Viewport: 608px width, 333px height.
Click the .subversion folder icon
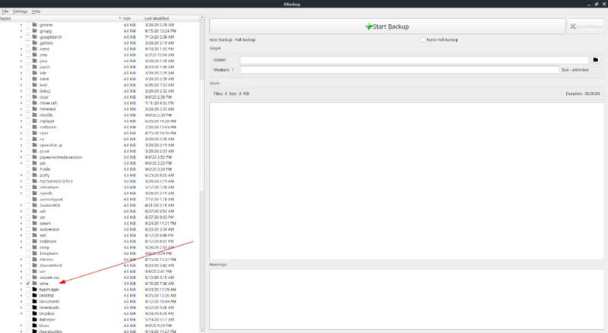click(x=34, y=229)
